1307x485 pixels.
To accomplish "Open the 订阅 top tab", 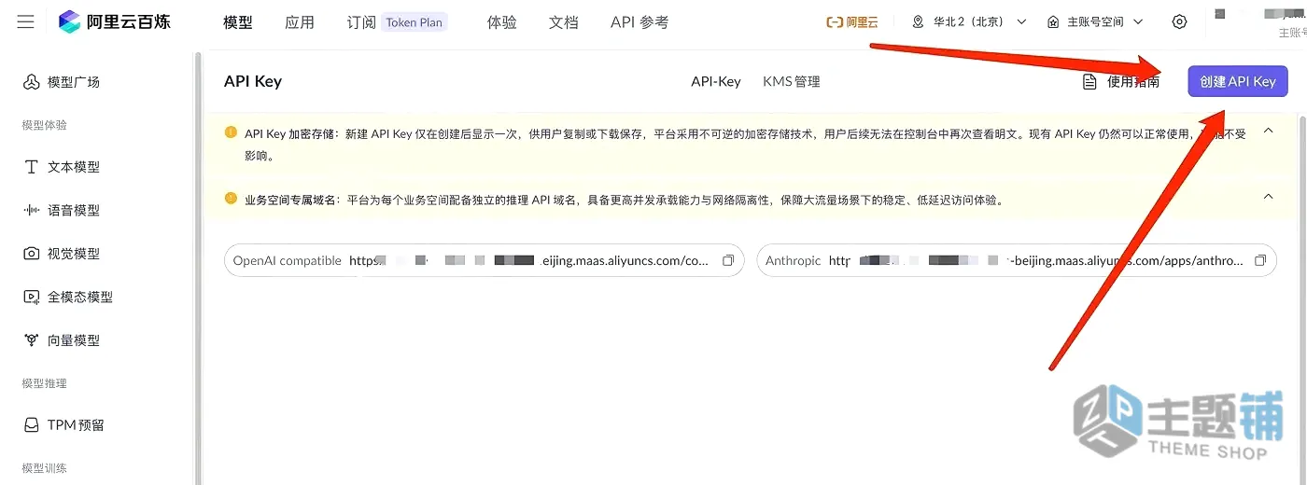I will tap(361, 22).
